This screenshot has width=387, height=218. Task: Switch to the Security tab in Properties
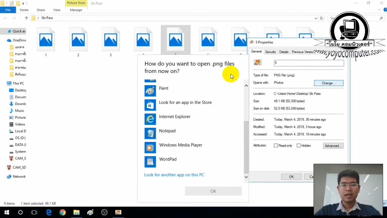[x=270, y=52]
